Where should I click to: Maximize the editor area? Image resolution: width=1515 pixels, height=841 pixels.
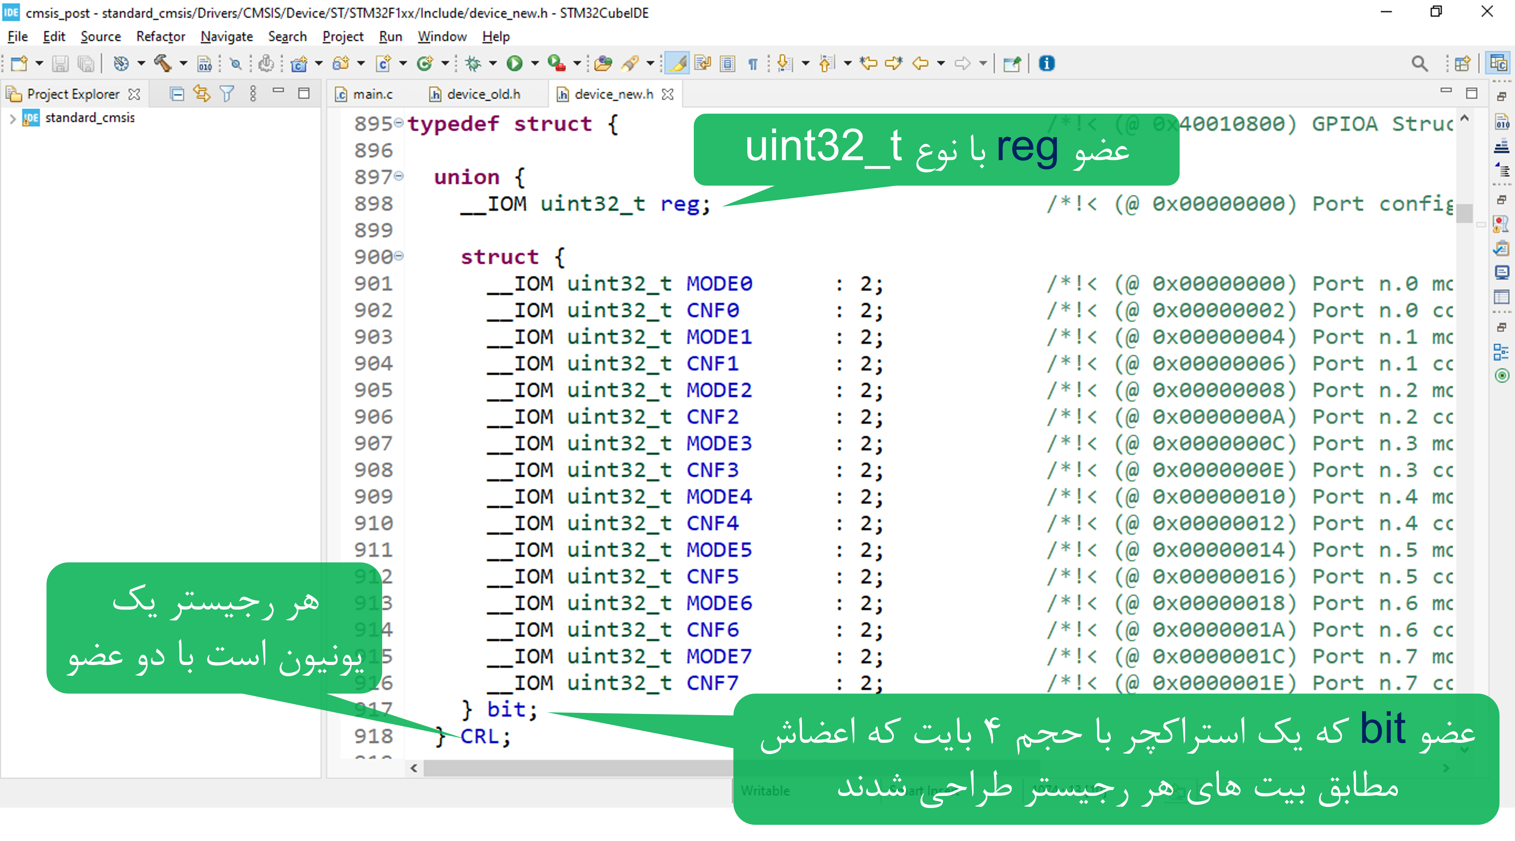1472,93
